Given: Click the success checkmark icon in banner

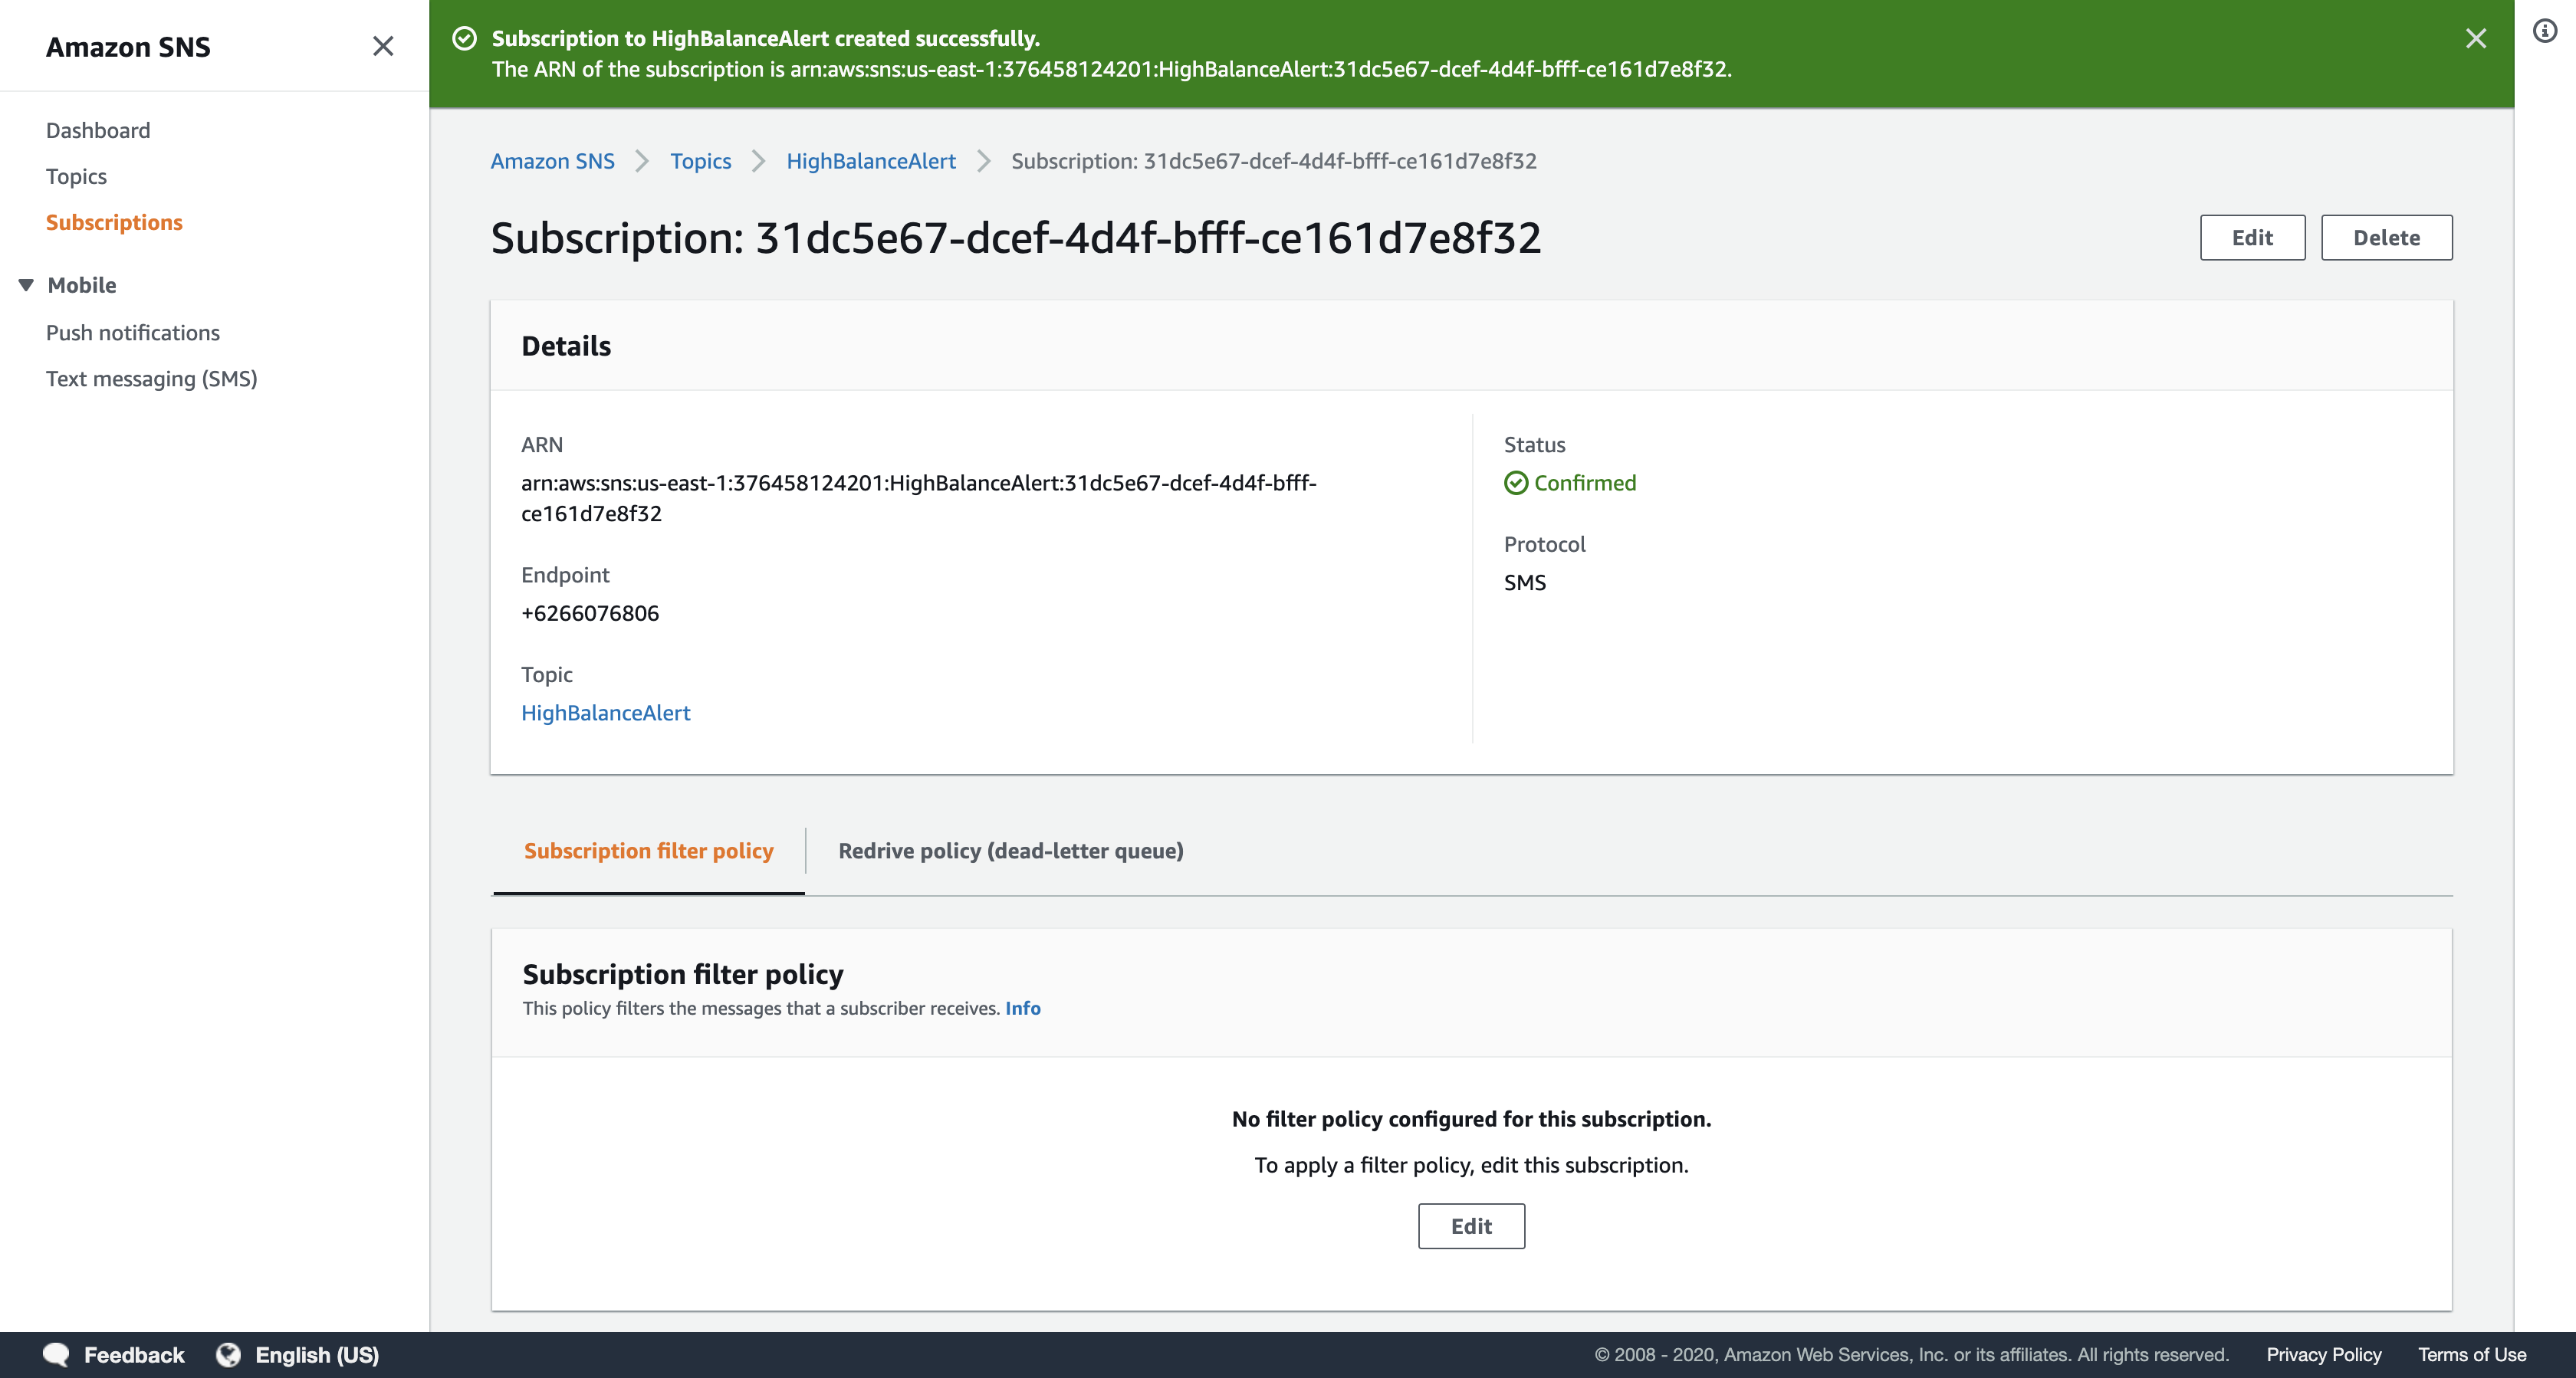Looking at the screenshot, I should [x=464, y=38].
